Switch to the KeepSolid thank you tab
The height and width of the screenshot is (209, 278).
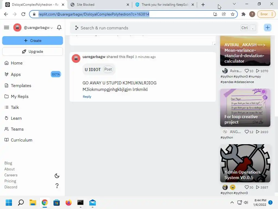pos(164,5)
